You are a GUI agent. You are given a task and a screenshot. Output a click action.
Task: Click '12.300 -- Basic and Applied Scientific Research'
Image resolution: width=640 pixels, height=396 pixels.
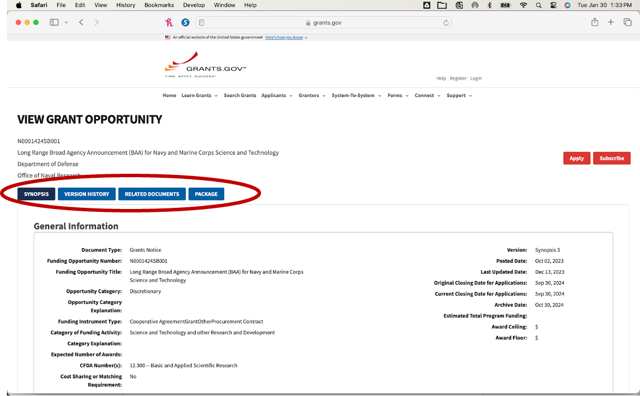[183, 366]
